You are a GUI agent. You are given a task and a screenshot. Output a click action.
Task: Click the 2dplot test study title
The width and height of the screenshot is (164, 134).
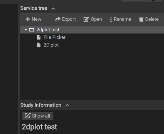click(x=40, y=127)
